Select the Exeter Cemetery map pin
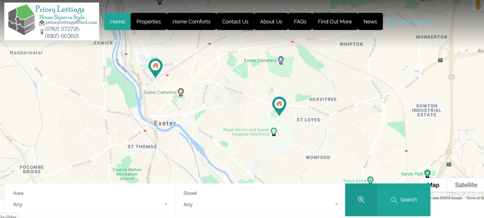The width and height of the screenshot is (484, 218). [281, 60]
